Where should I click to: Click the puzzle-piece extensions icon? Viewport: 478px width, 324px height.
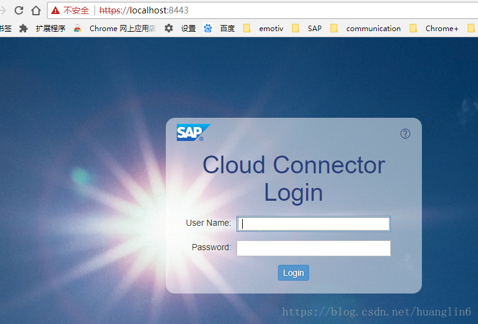coord(23,29)
